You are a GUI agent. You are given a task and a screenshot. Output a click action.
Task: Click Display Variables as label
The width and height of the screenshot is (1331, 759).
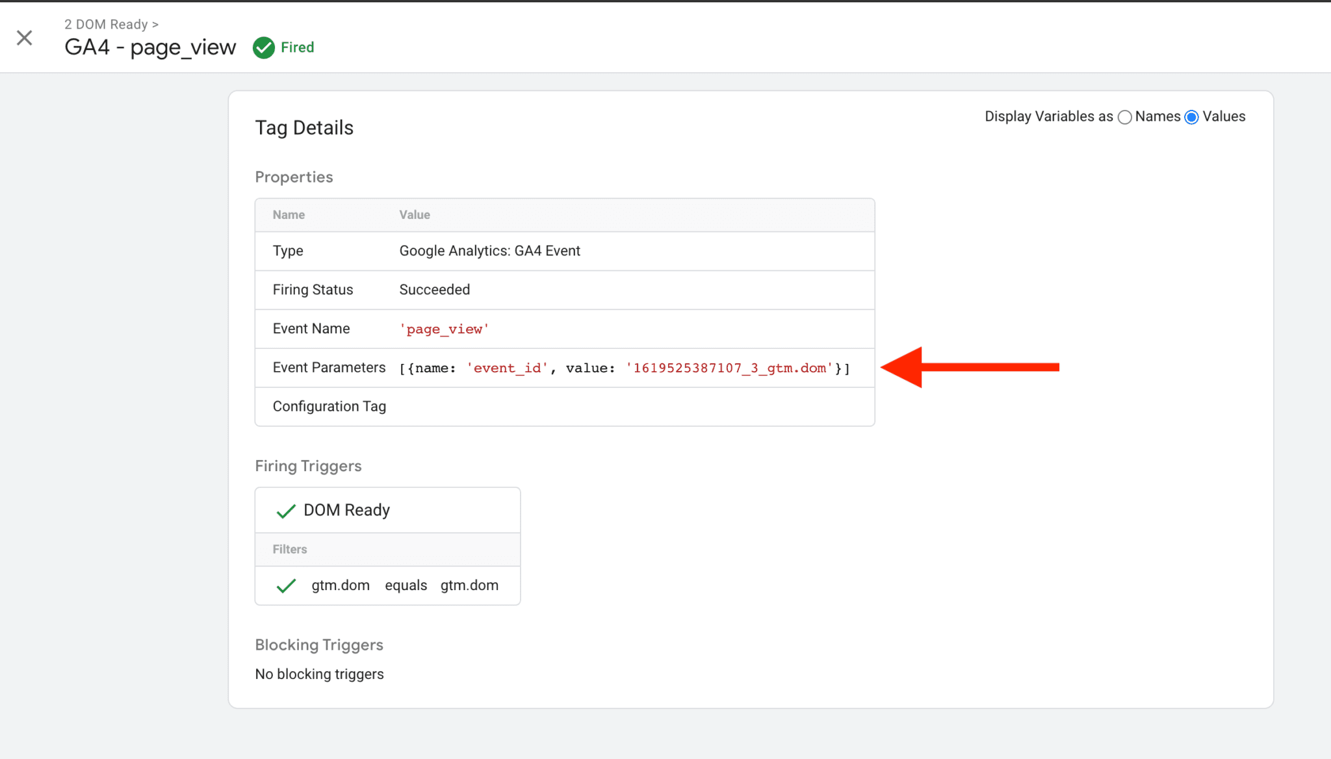[1048, 117]
